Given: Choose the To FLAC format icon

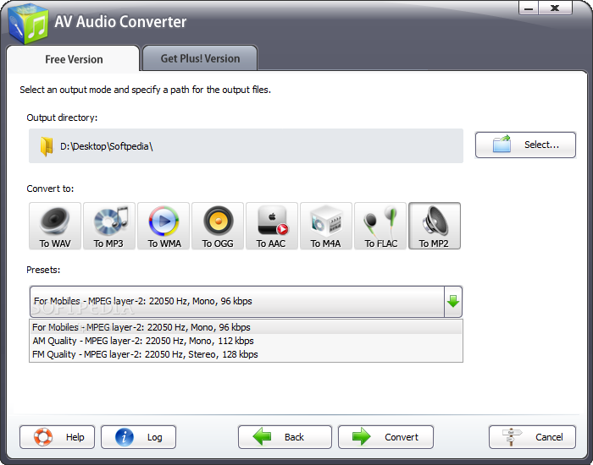Looking at the screenshot, I should tap(380, 226).
